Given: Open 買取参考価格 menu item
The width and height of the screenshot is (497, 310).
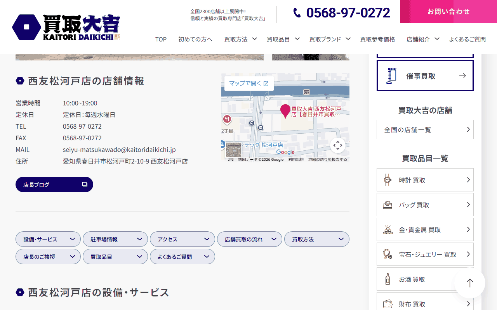Looking at the screenshot, I should 377,39.
